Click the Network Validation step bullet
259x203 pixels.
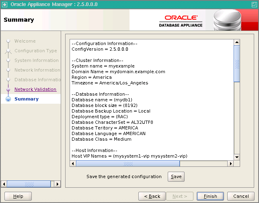(x=8, y=89)
